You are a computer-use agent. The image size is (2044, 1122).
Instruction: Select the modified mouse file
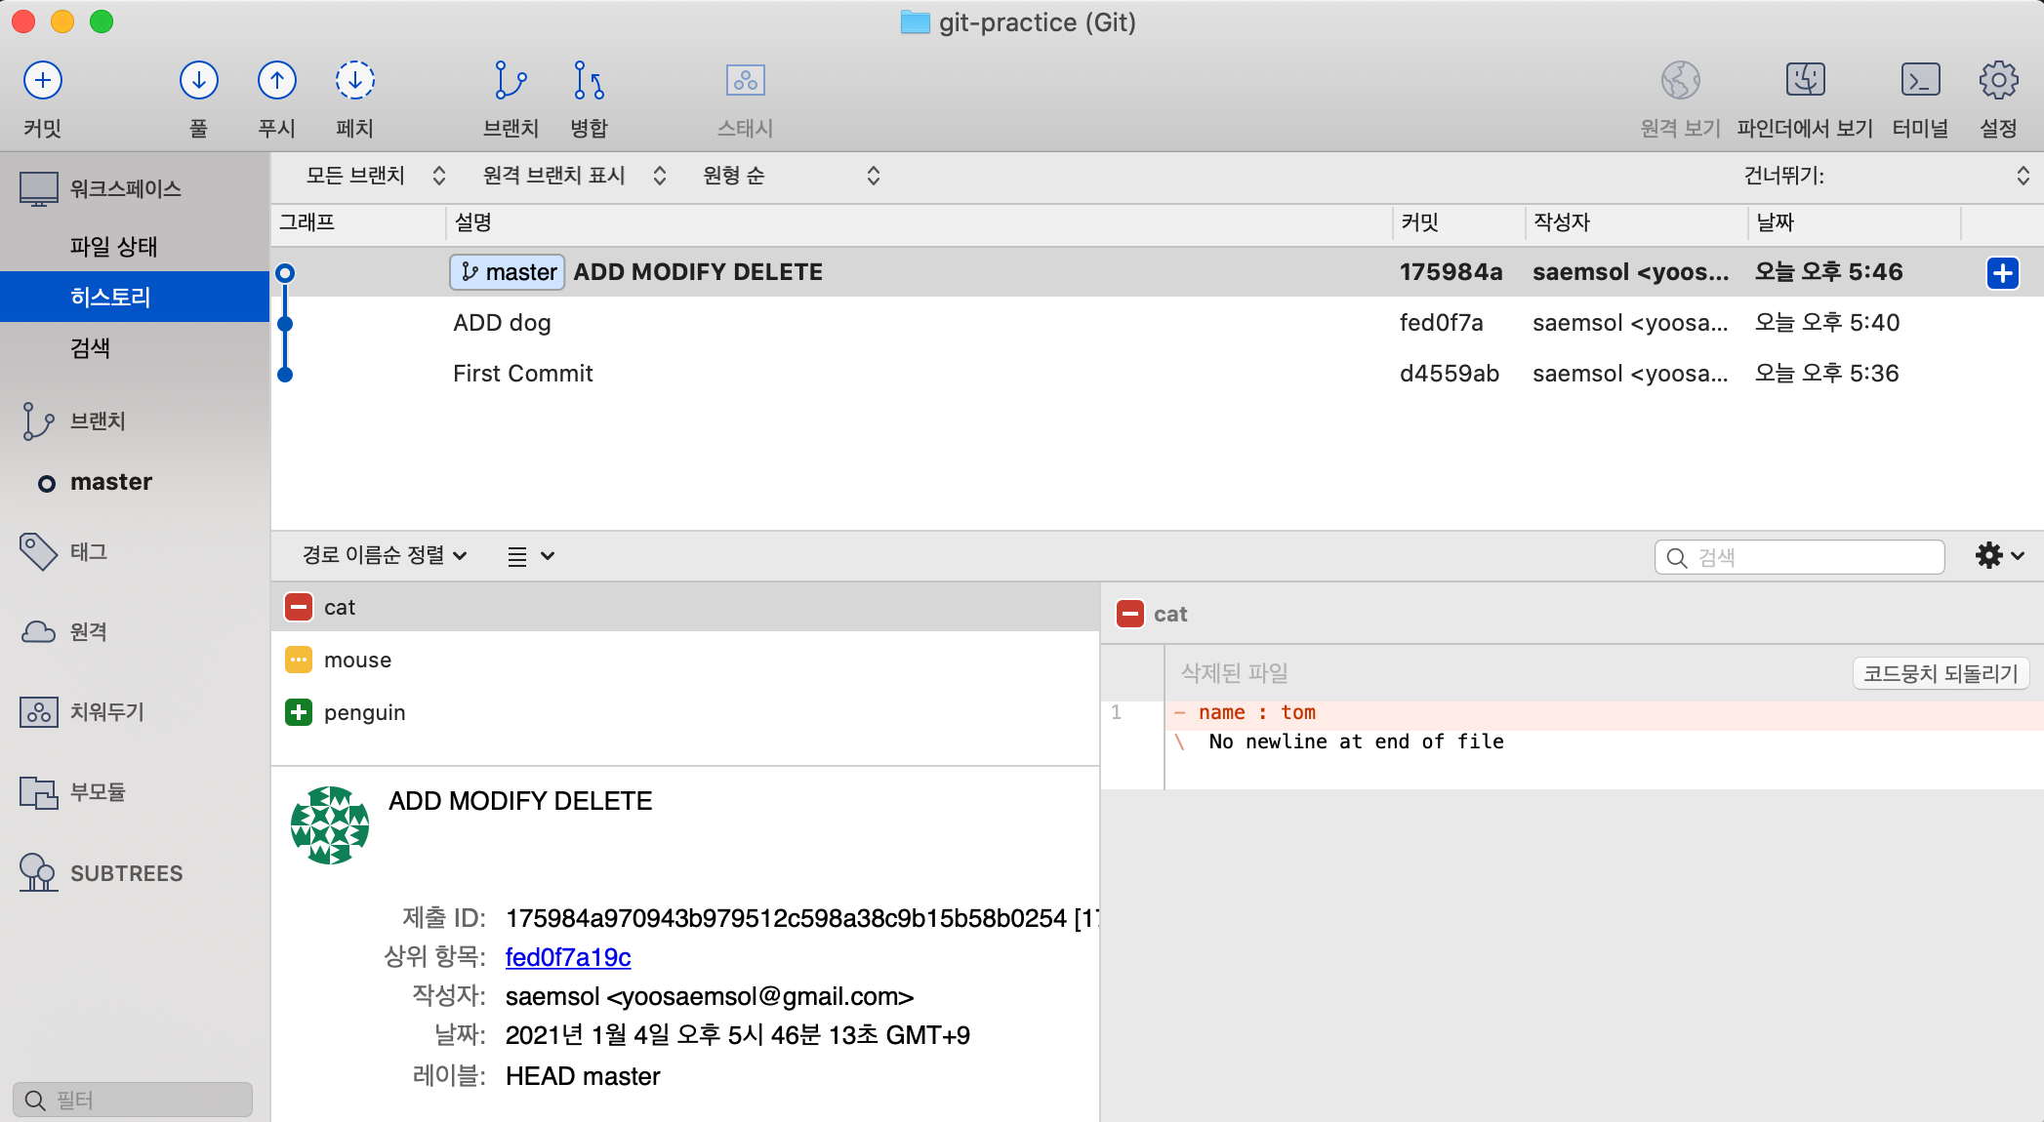685,660
